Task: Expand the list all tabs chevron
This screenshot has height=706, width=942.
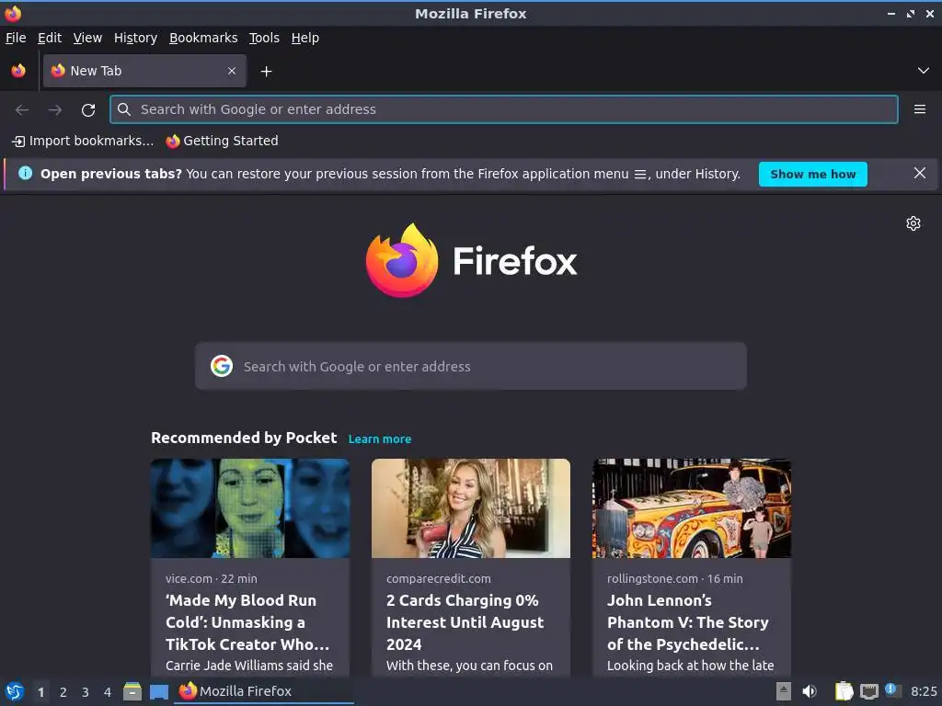Action: (x=924, y=71)
